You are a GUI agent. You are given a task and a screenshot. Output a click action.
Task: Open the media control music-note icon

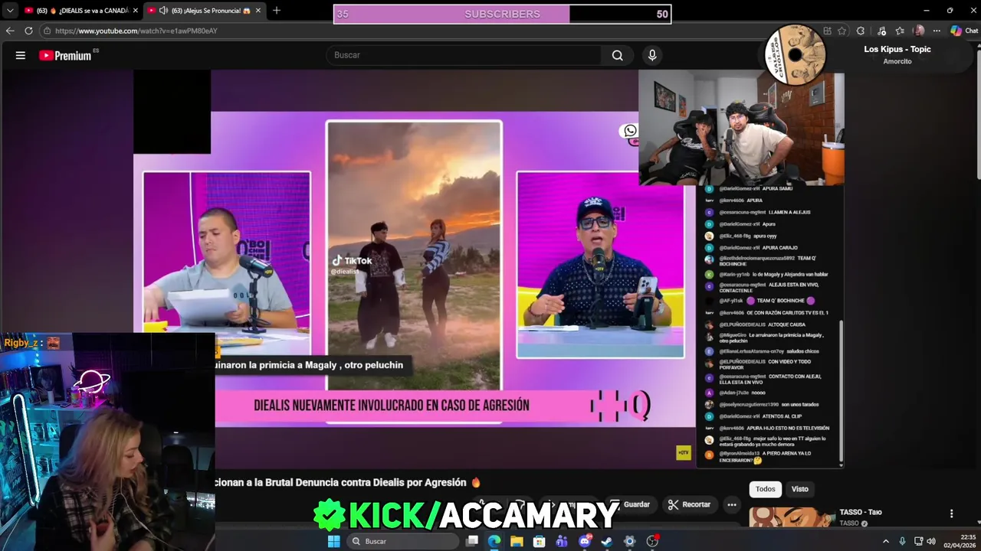882,31
